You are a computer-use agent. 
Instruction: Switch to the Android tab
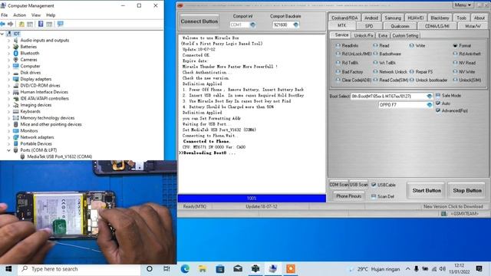point(371,18)
